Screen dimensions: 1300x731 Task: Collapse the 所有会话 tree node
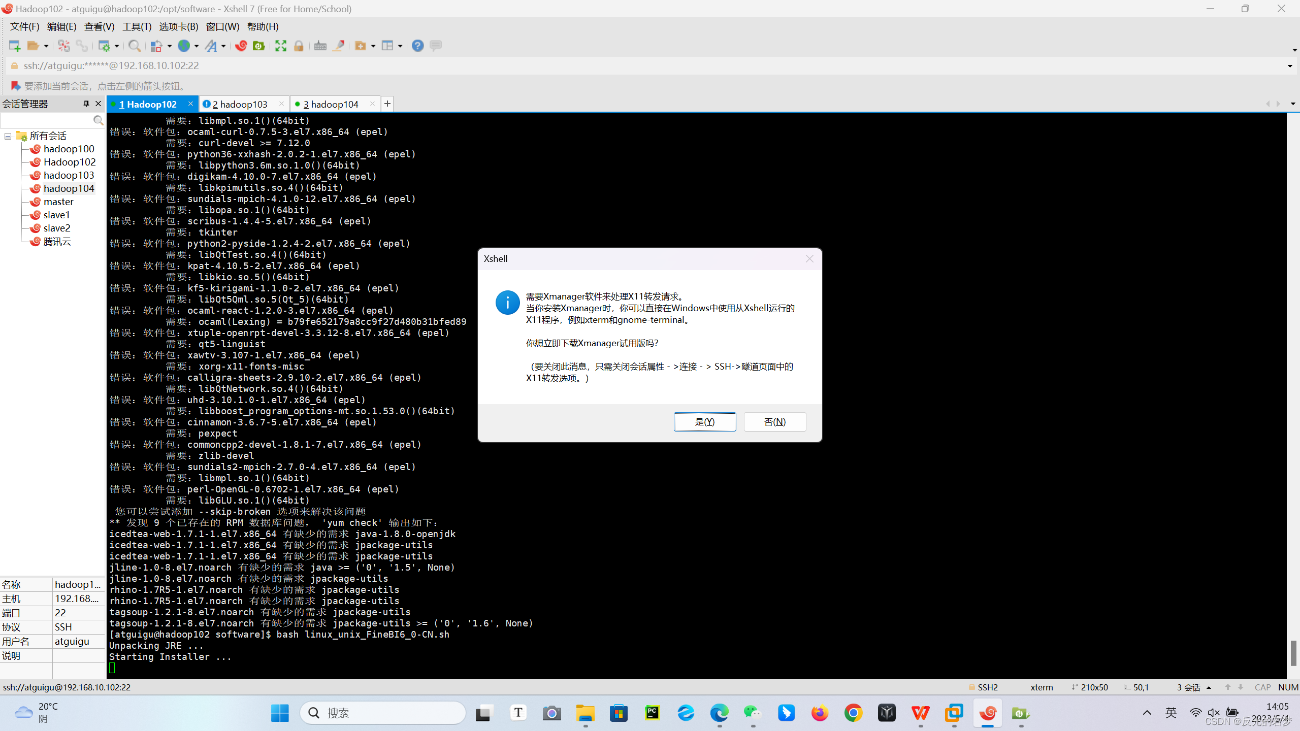[8, 136]
